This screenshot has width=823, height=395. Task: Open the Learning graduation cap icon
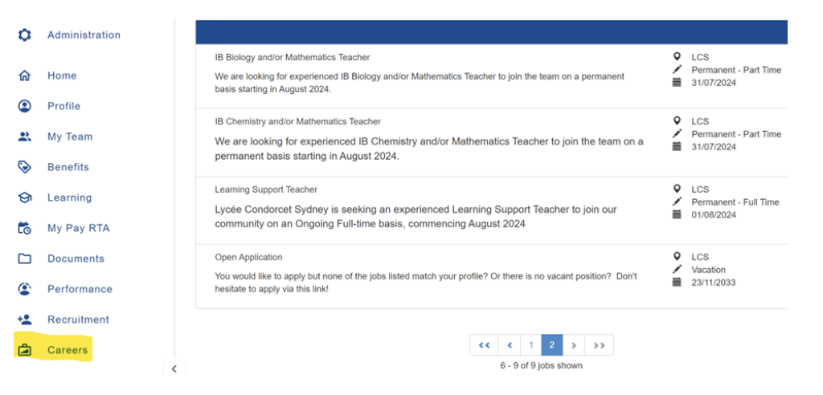click(x=24, y=197)
